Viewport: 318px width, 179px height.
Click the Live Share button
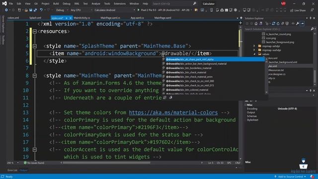coord(298,10)
